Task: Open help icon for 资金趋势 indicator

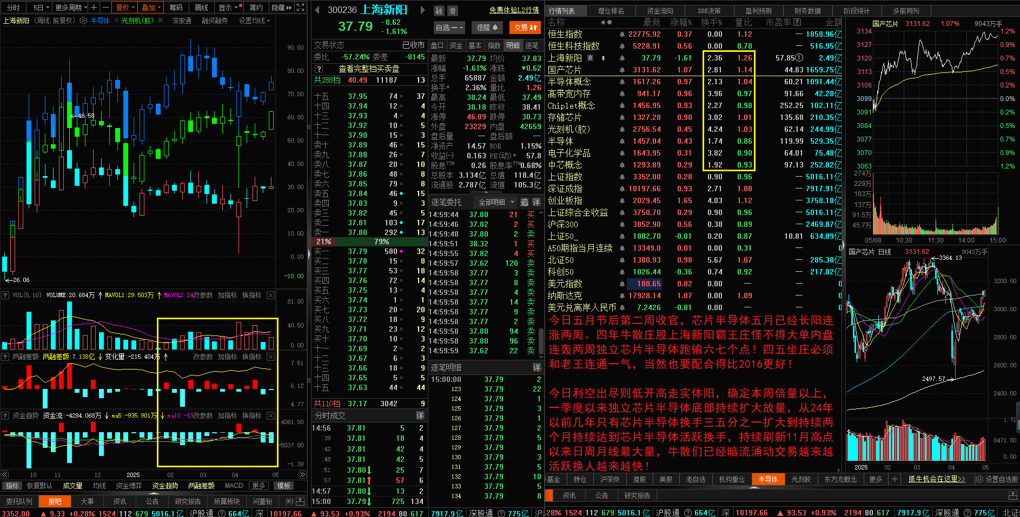Action: coord(5,416)
